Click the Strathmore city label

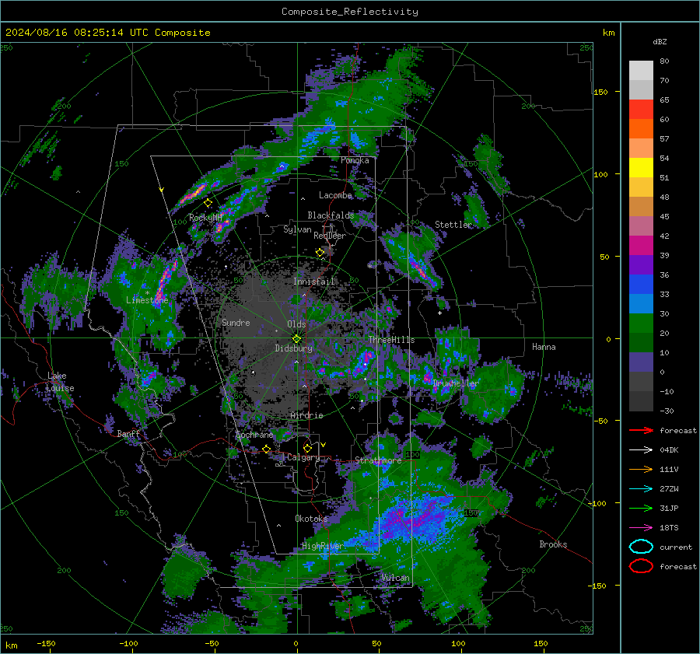pos(378,460)
